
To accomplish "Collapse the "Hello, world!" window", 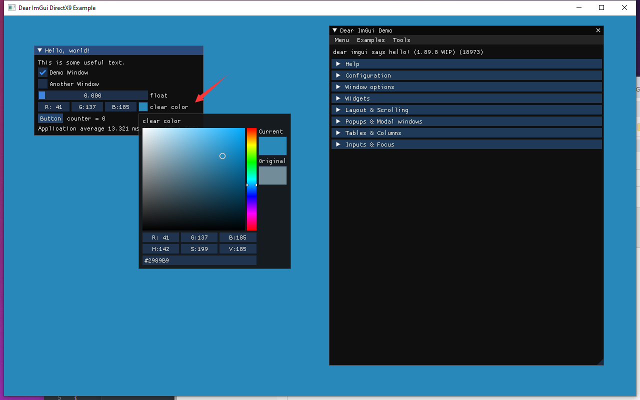I will click(x=40, y=50).
